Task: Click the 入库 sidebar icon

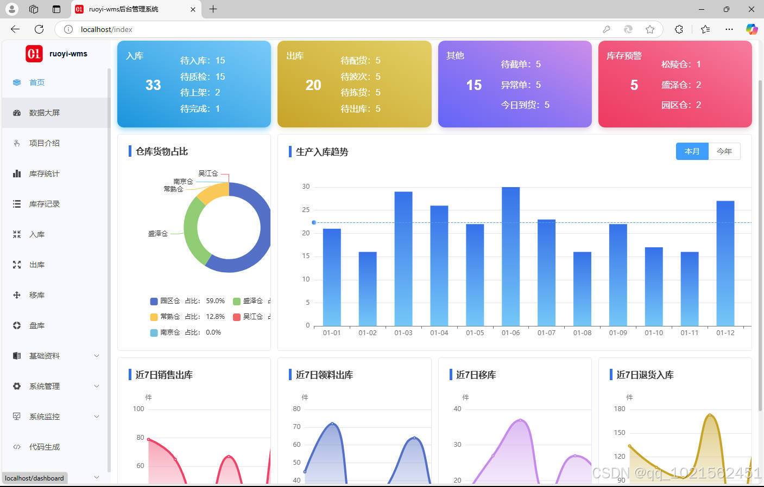Action: [17, 234]
